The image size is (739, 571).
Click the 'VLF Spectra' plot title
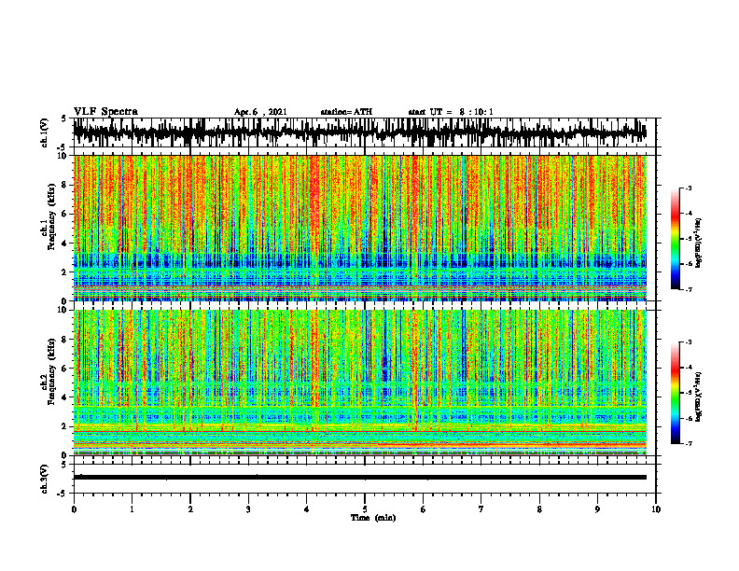[x=105, y=112]
